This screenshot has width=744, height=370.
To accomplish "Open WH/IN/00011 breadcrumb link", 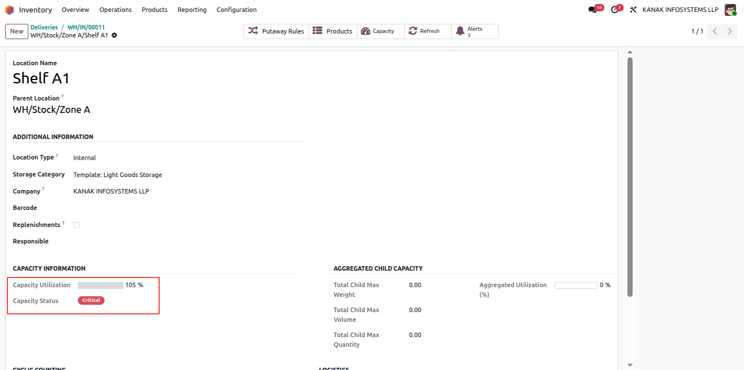I will (x=86, y=27).
